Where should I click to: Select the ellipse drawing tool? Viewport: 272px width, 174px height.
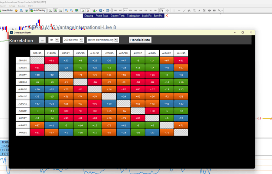(x=209, y=10)
